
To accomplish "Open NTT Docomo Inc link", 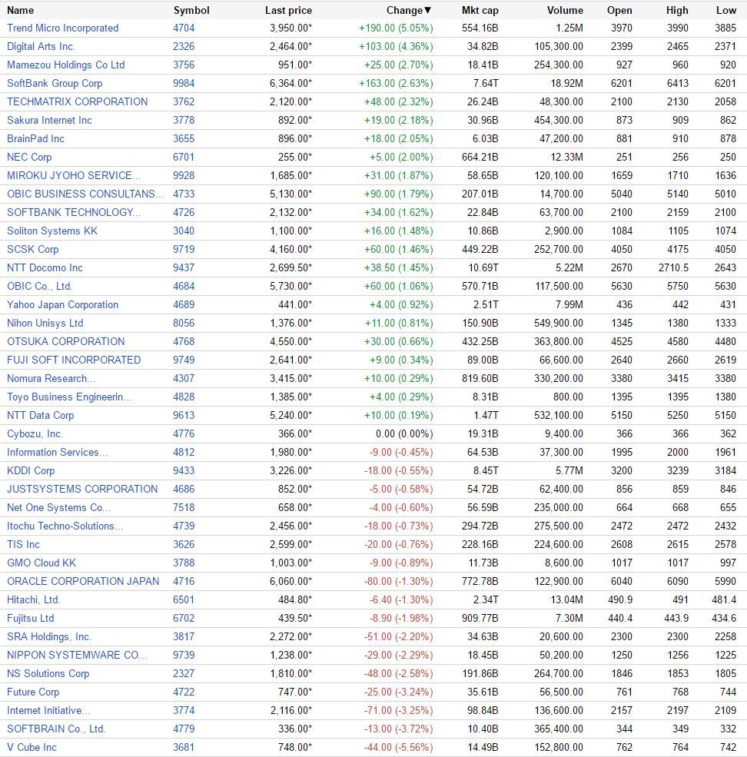I will 45,267.
